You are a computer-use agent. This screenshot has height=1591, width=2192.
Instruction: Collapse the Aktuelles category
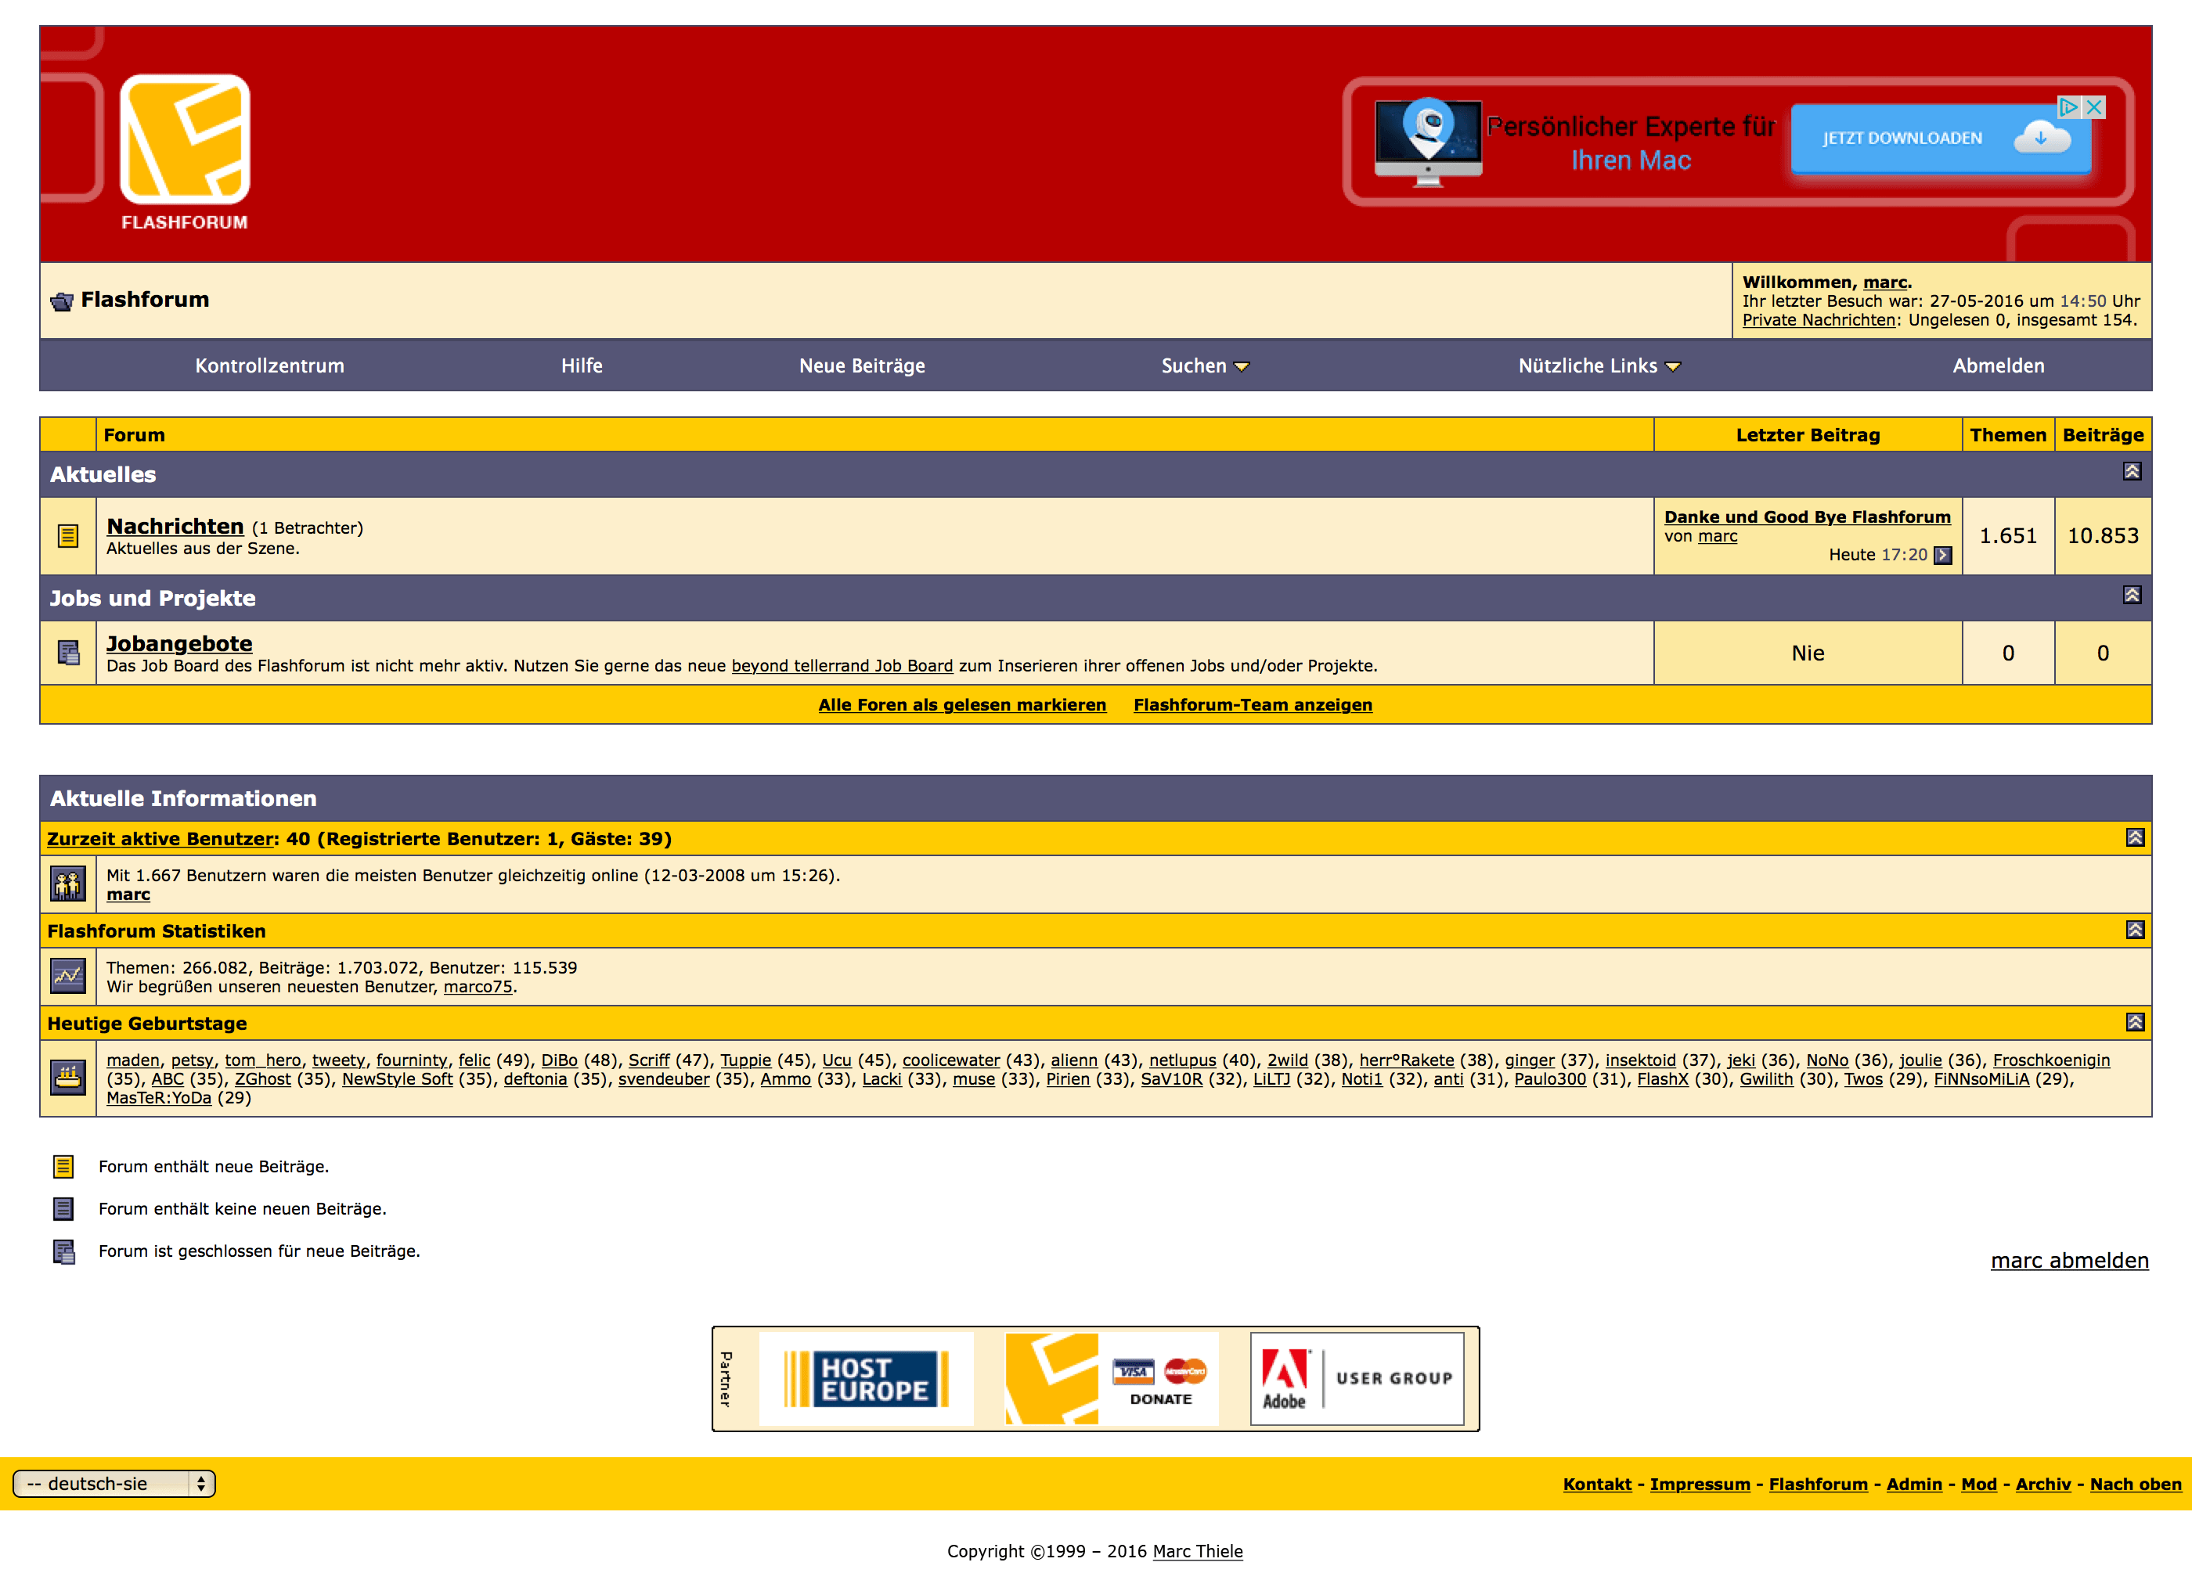(x=2131, y=471)
